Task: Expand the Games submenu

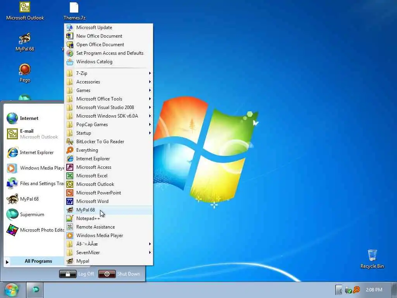Action: pos(109,90)
